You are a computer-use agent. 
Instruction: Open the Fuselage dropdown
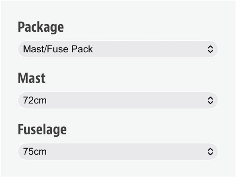(x=118, y=151)
